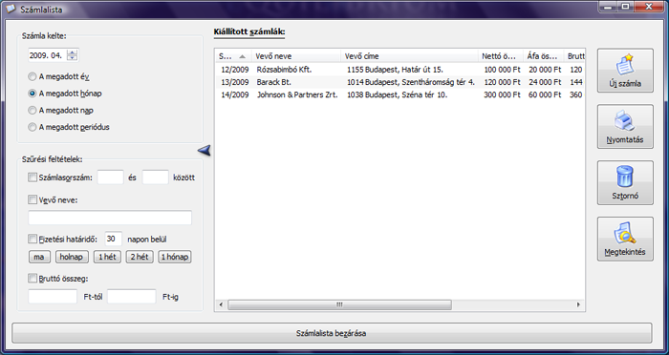This screenshot has height=355, width=669.
Task: Sort by the Vevő neve column header
Action: point(298,56)
